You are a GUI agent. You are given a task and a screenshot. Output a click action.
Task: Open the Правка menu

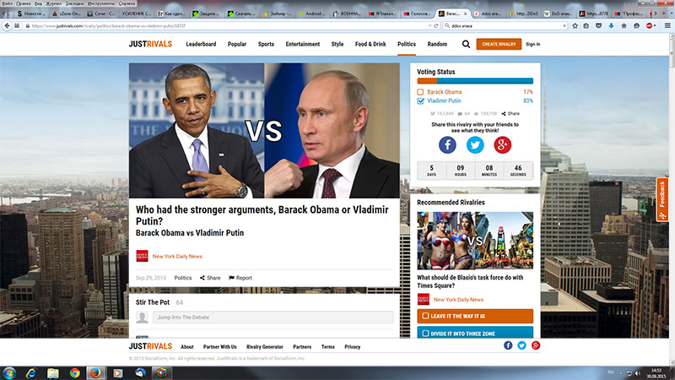(24, 3)
